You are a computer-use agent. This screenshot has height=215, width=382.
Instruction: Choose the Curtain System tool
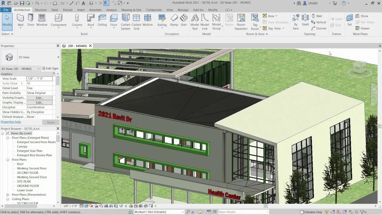[x=125, y=22]
